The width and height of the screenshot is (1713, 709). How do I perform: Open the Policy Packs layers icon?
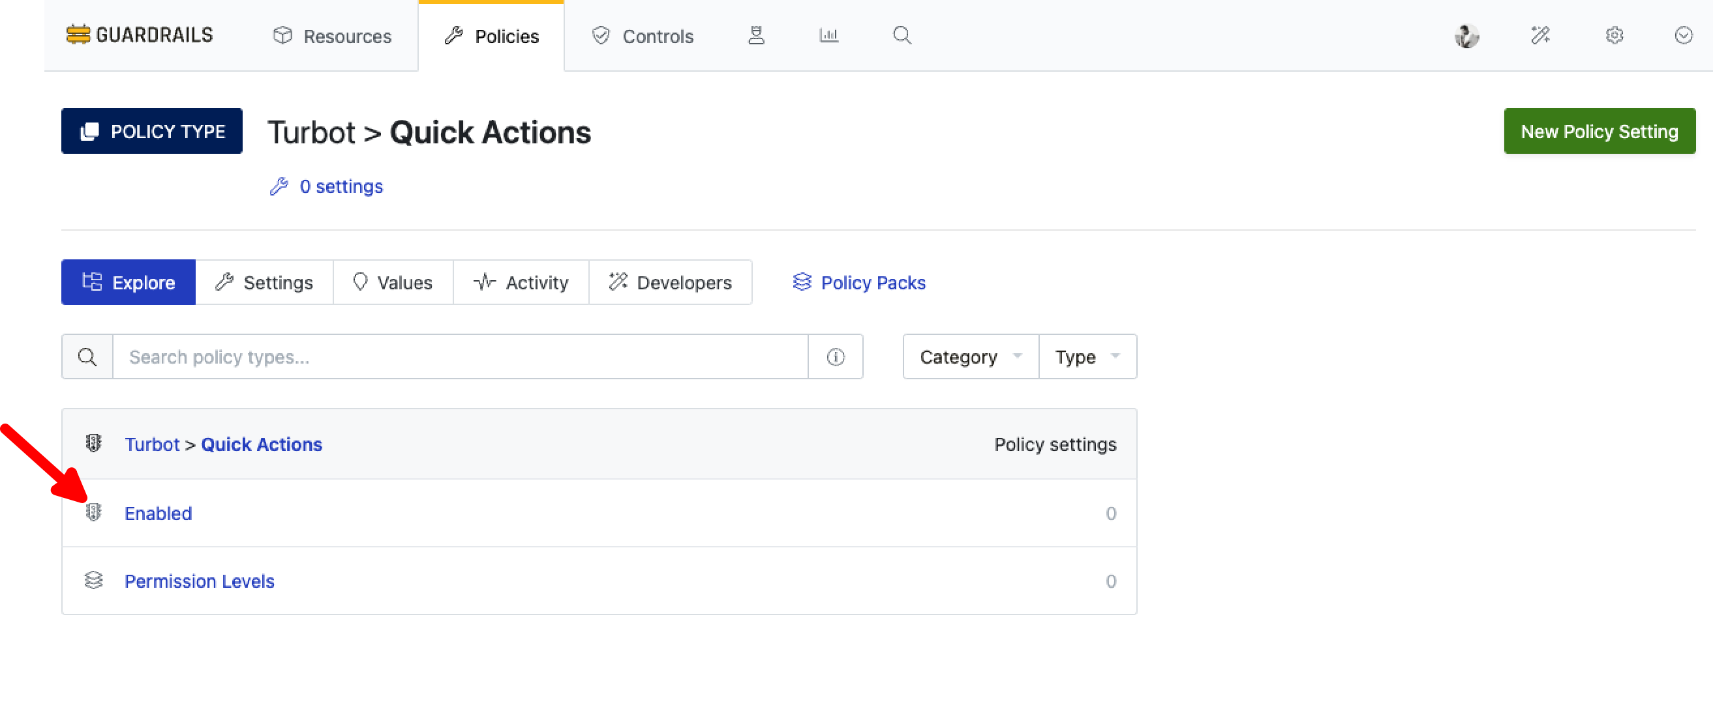(x=801, y=282)
